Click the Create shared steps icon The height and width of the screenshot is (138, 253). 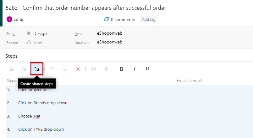click(x=37, y=69)
